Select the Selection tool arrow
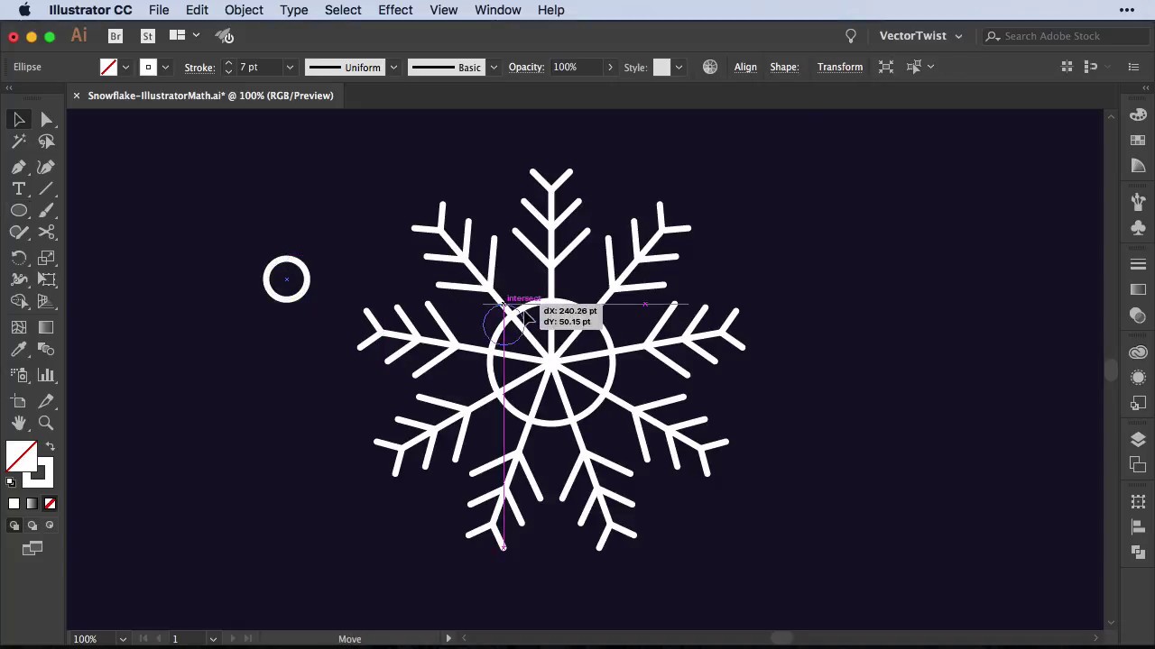The image size is (1155, 649). coord(19,120)
